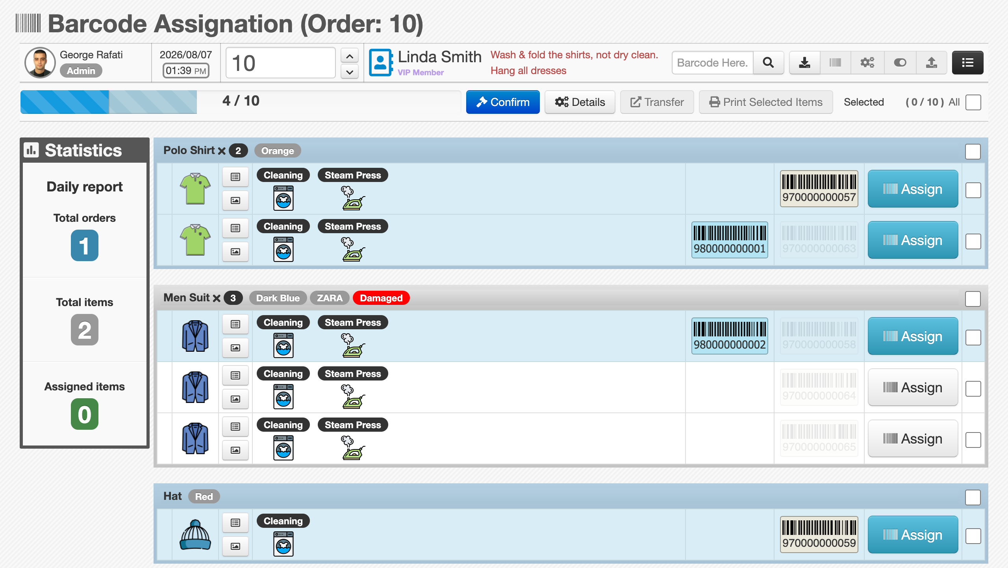This screenshot has height=568, width=1008.
Task: Check the barcode 980000000001 row checkbox
Action: tap(973, 241)
